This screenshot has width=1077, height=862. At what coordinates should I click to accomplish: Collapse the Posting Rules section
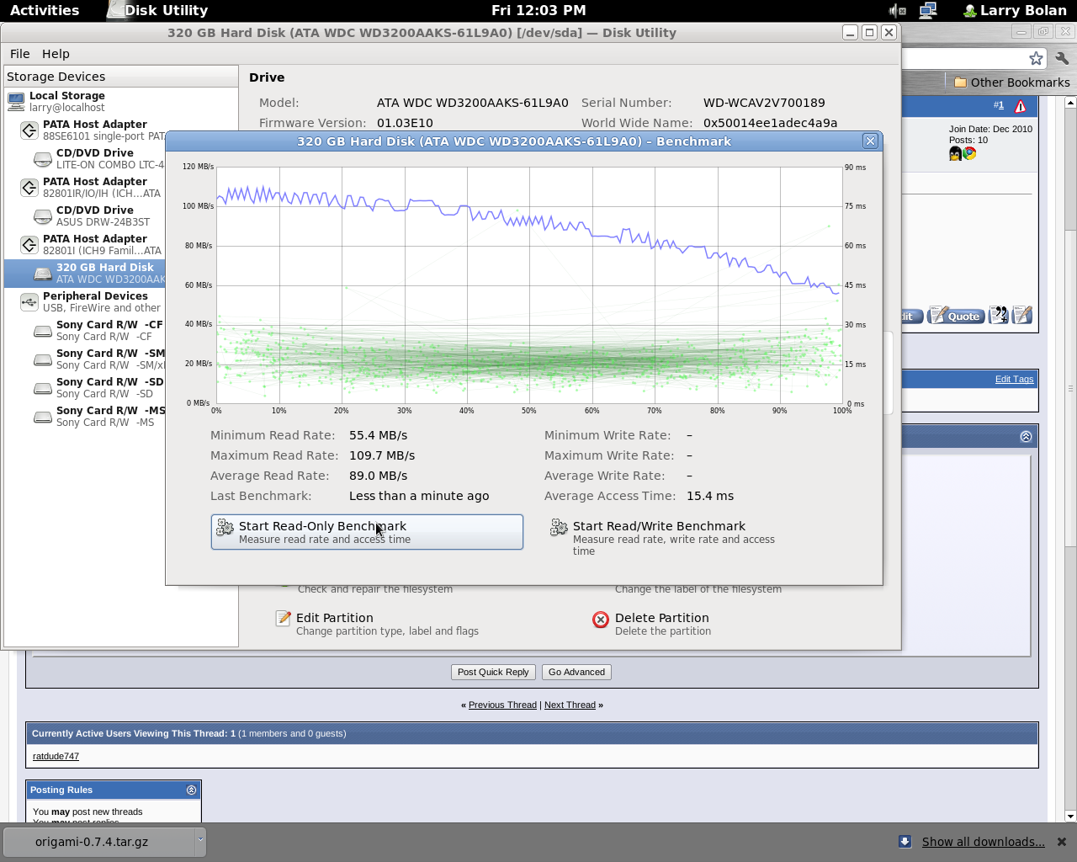[191, 790]
